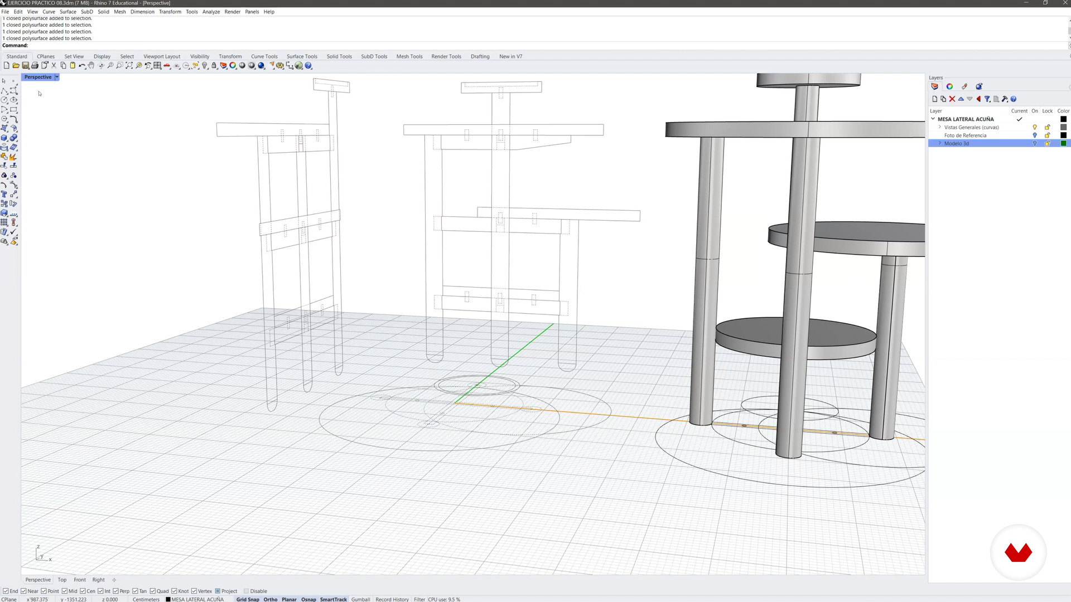
Task: Select the Polyline tool in left sidebar
Action: coord(4,90)
